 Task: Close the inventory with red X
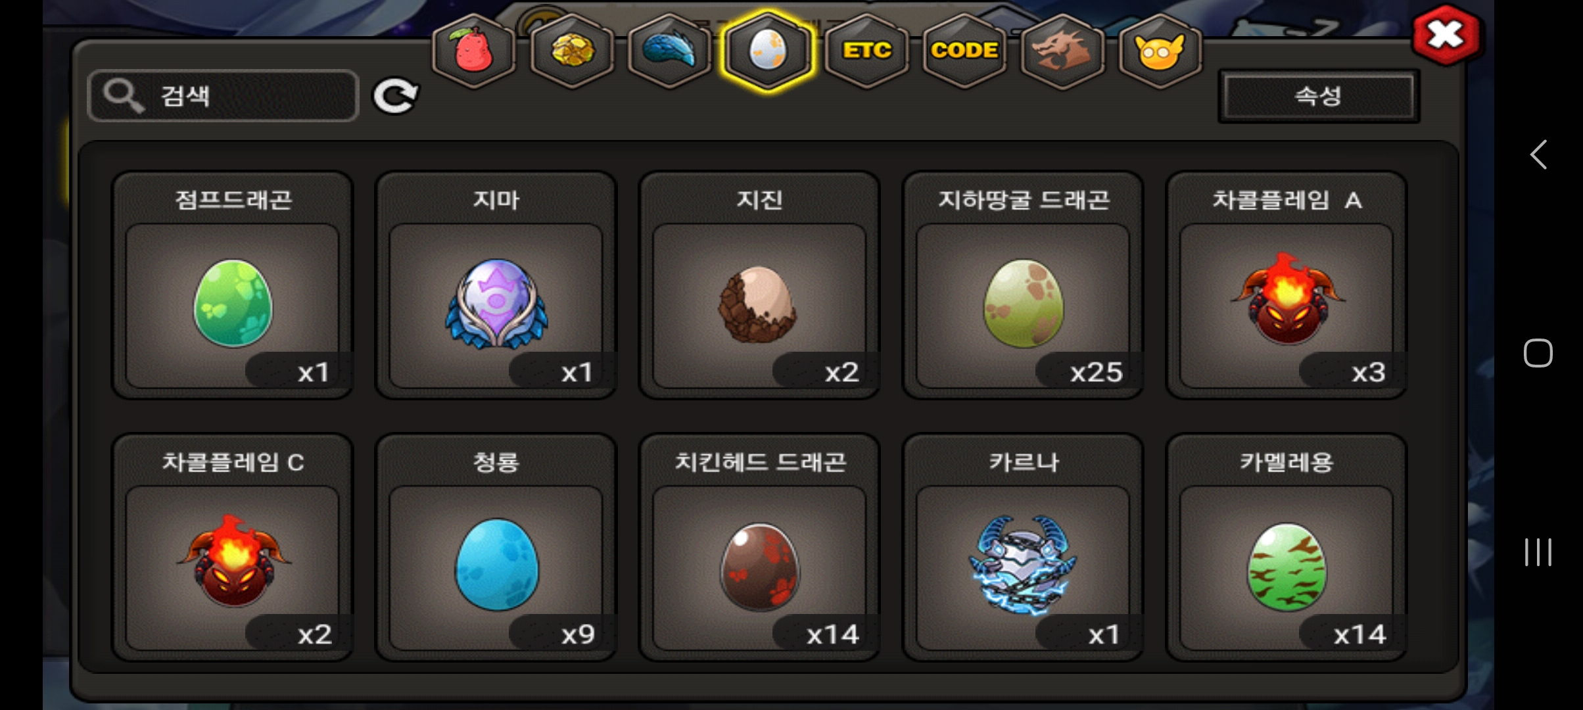click(1446, 35)
